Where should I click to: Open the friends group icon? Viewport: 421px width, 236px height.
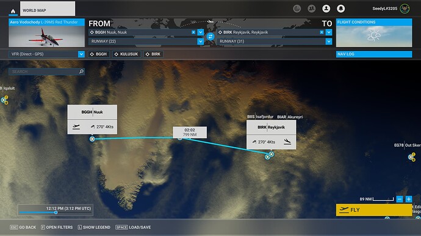tap(311, 9)
